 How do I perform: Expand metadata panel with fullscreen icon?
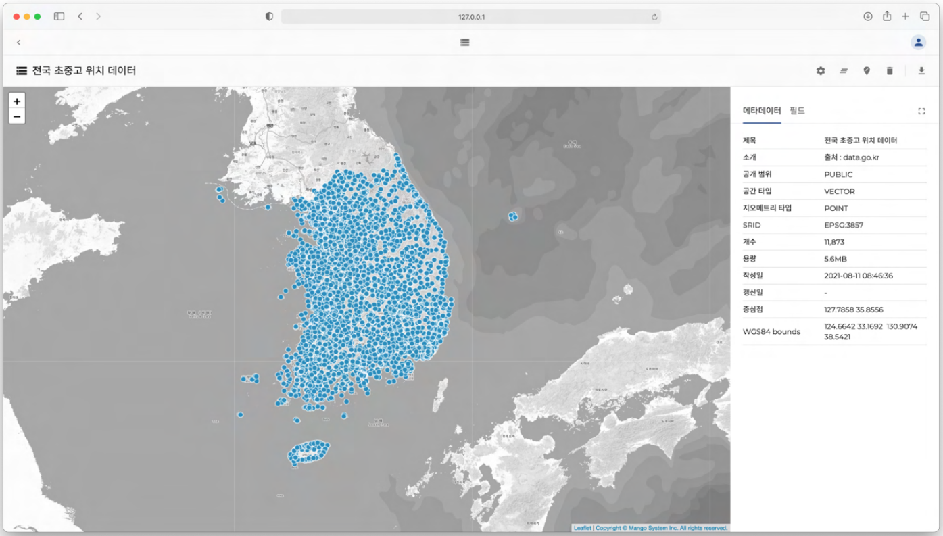click(x=921, y=112)
